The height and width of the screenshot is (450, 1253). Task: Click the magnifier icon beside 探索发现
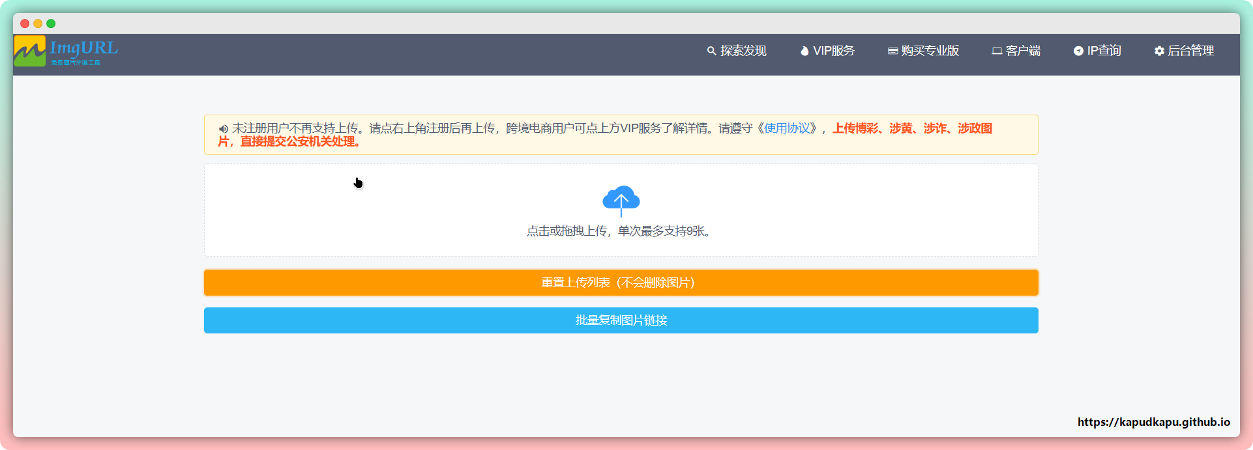pyautogui.click(x=711, y=51)
